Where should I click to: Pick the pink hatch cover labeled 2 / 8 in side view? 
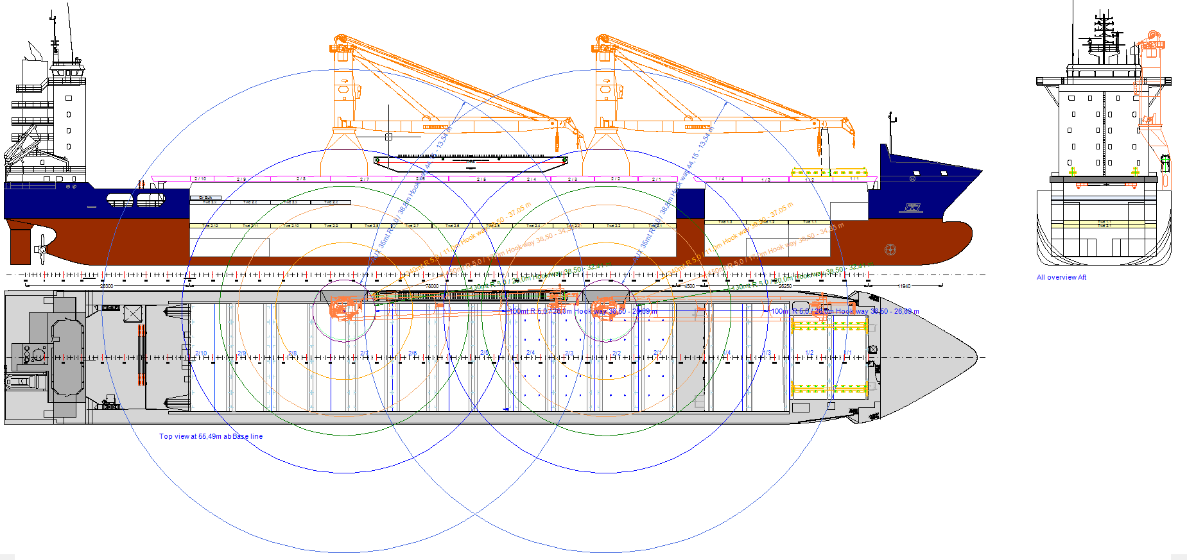coord(301,178)
